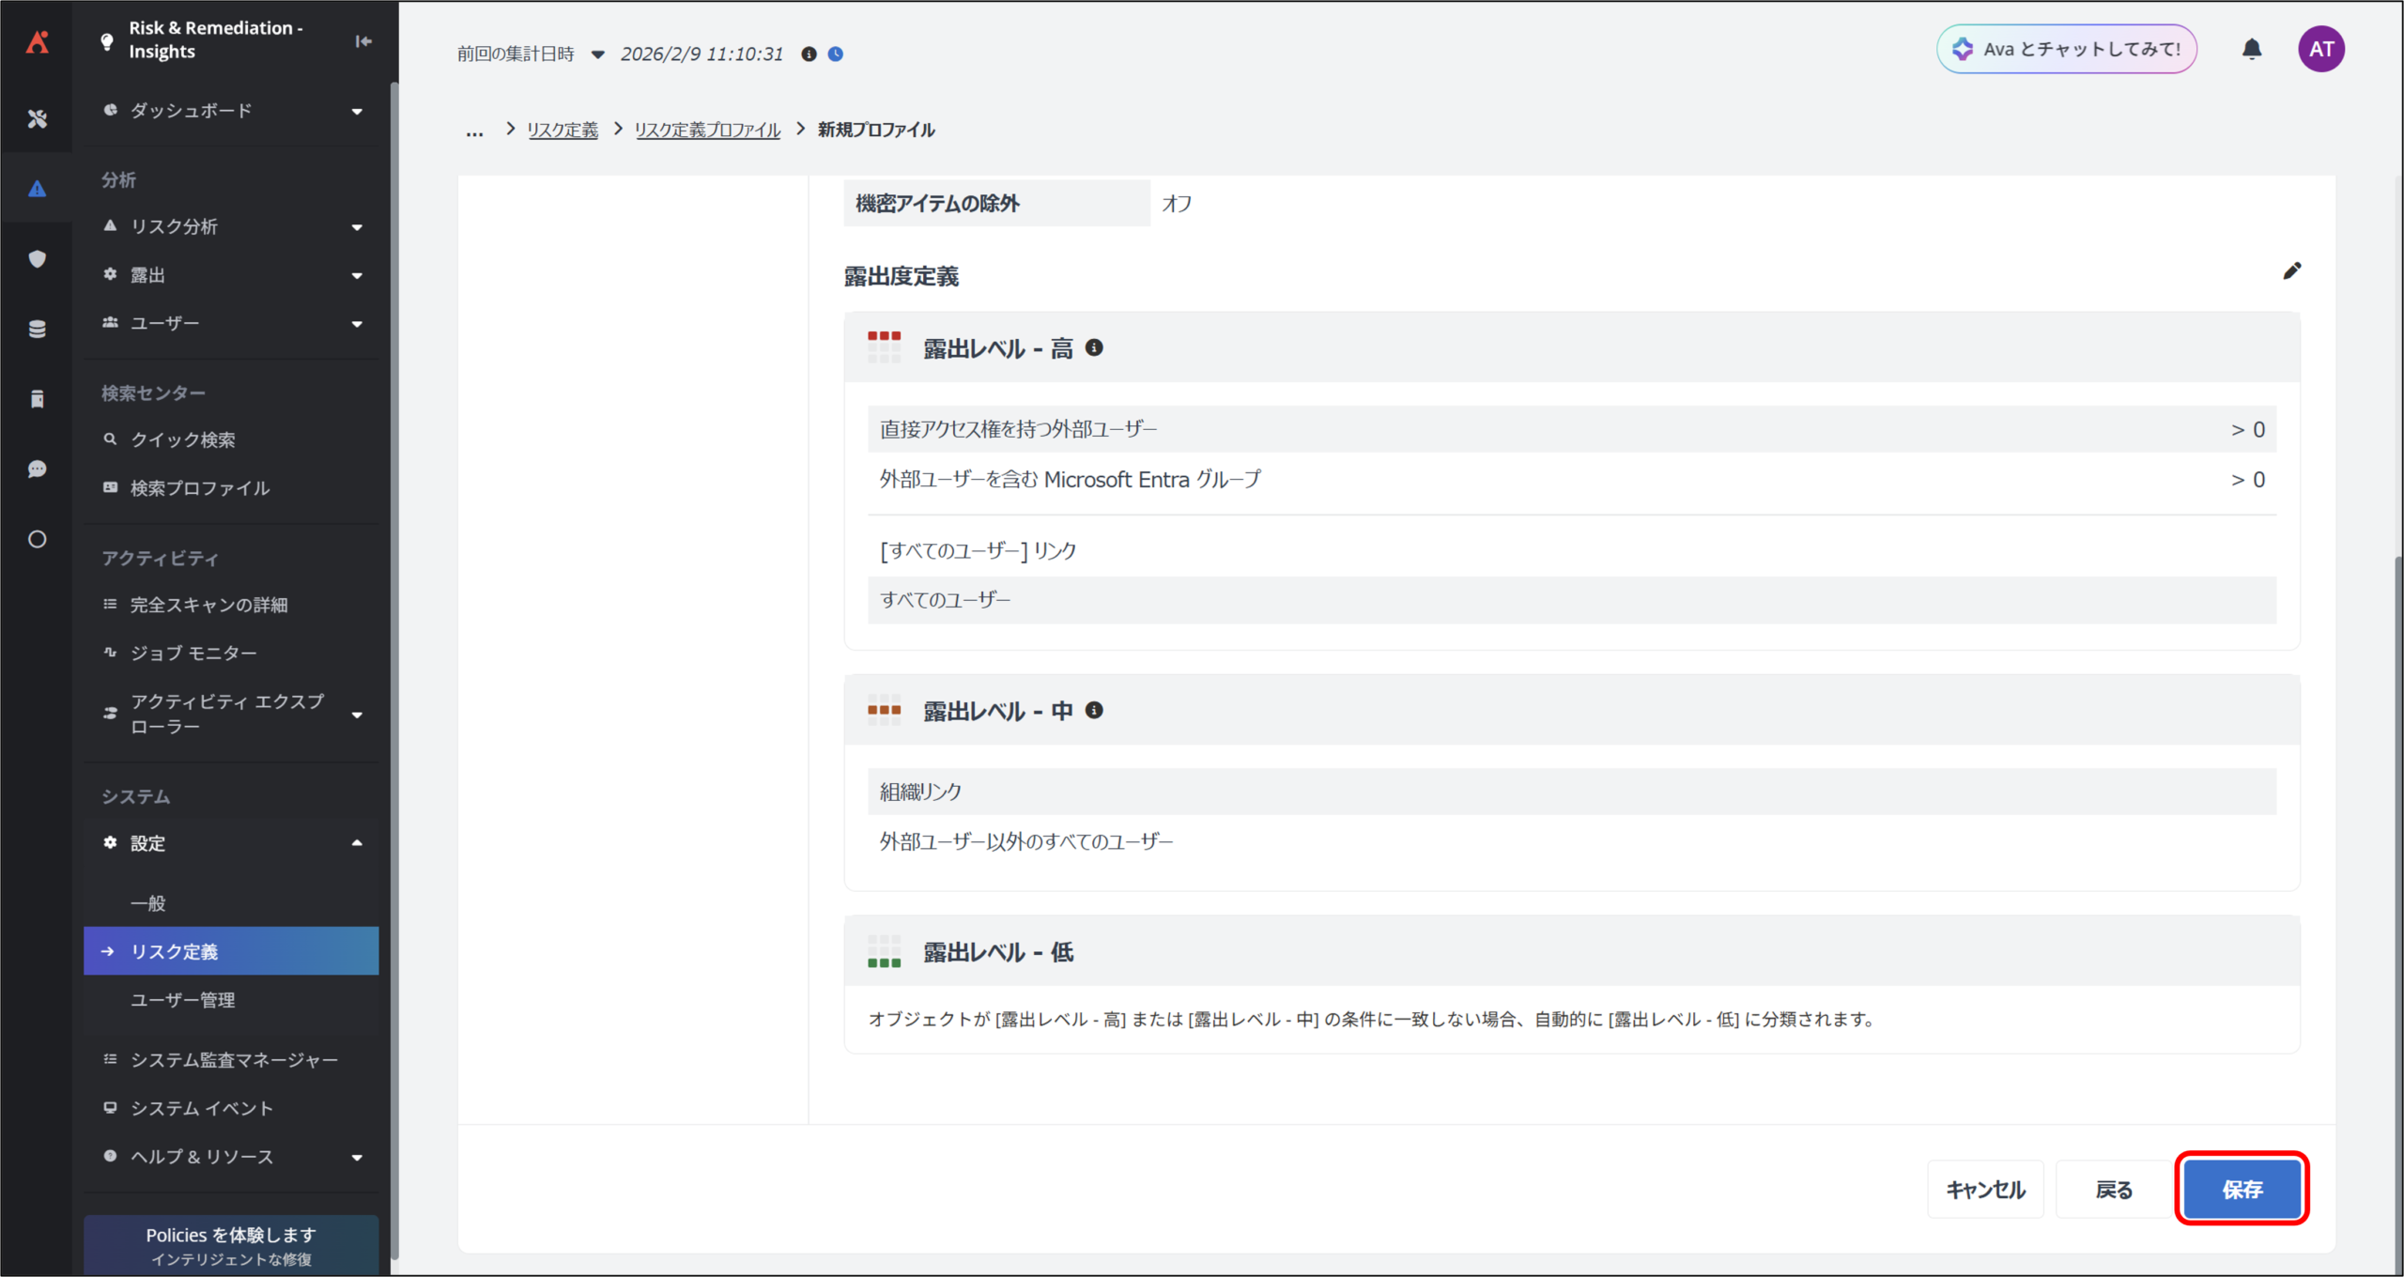This screenshot has width=2404, height=1277.
Task: Open the notifications bell icon
Action: point(2252,50)
